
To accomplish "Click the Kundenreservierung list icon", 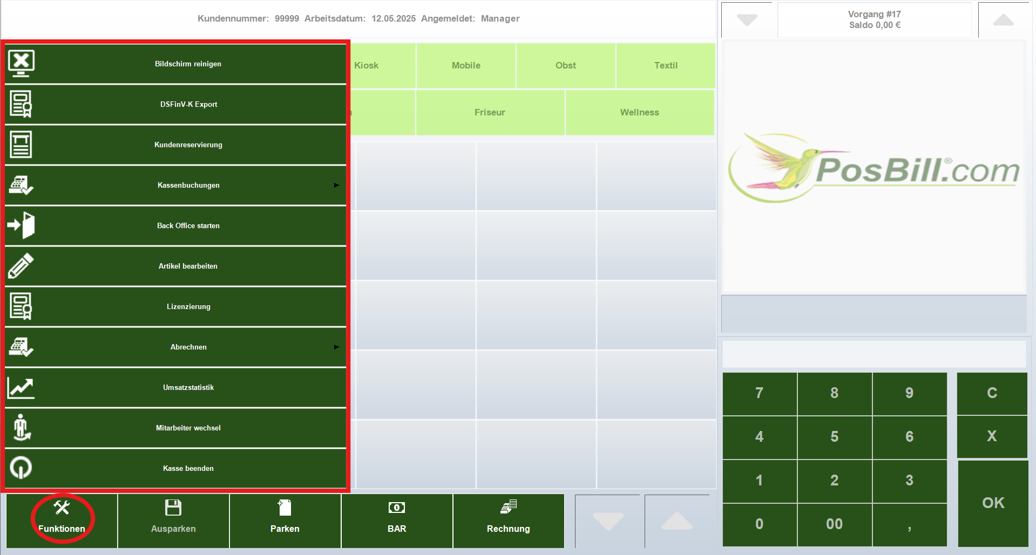I will tap(21, 145).
